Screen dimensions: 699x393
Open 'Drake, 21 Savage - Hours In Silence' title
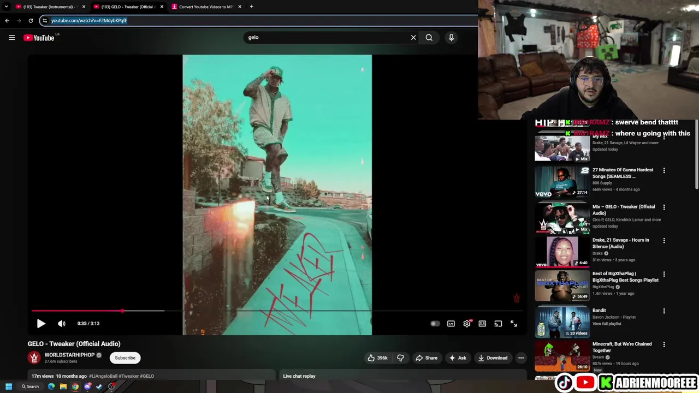[621, 243]
